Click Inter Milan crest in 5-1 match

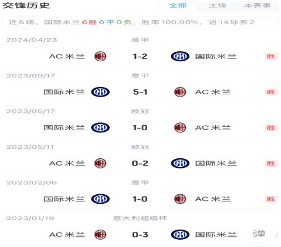click(101, 92)
